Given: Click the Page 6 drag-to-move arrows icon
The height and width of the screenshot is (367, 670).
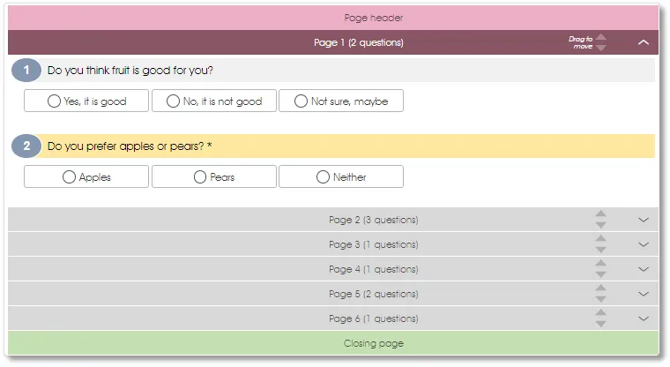Looking at the screenshot, I should 600,318.
